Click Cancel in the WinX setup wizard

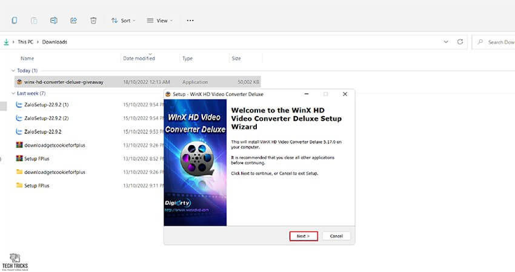point(336,236)
